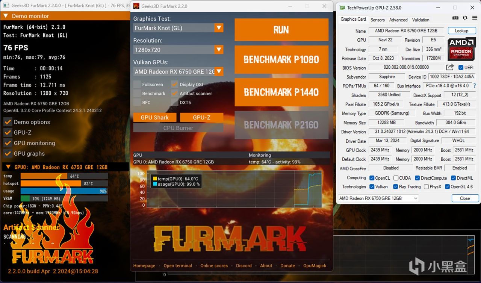The image size is (481, 283).
Task: Open the Donate link
Action: [x=287, y=266]
